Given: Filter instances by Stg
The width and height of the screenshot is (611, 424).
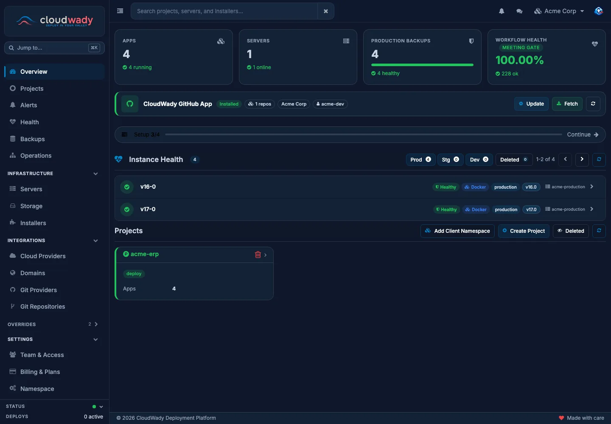Looking at the screenshot, I should [x=450, y=159].
